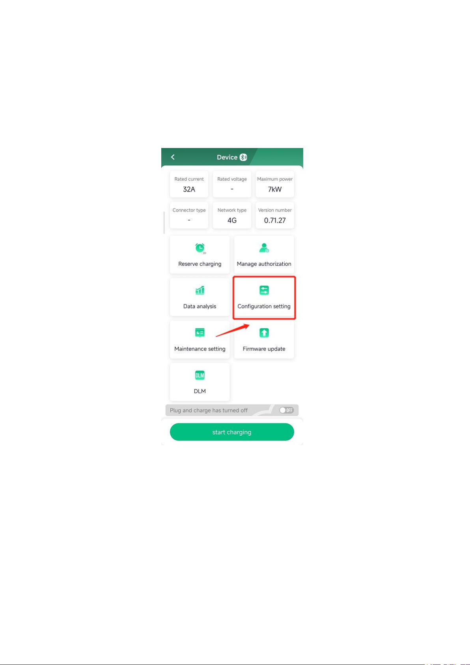Tap the Network type 4G card
Image resolution: width=470 pixels, height=665 pixels.
232,215
